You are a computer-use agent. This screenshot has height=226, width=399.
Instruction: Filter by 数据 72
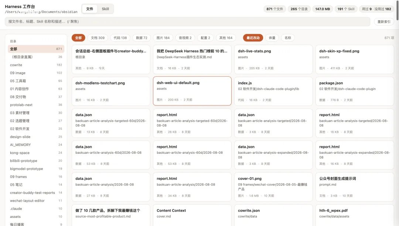141,38
